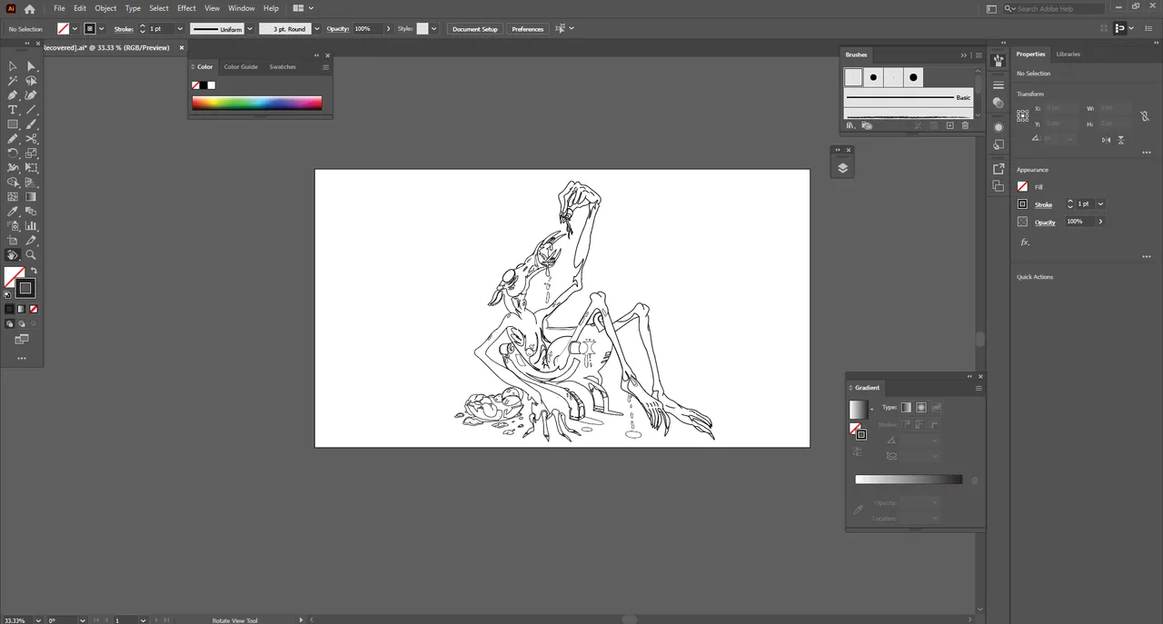Click the Fill swatch in Appearance
Image resolution: width=1163 pixels, height=624 pixels.
[x=1022, y=187]
